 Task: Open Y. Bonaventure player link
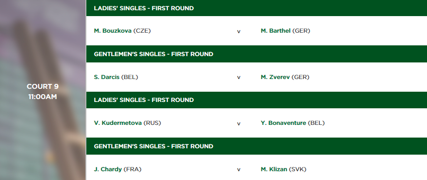click(x=283, y=123)
